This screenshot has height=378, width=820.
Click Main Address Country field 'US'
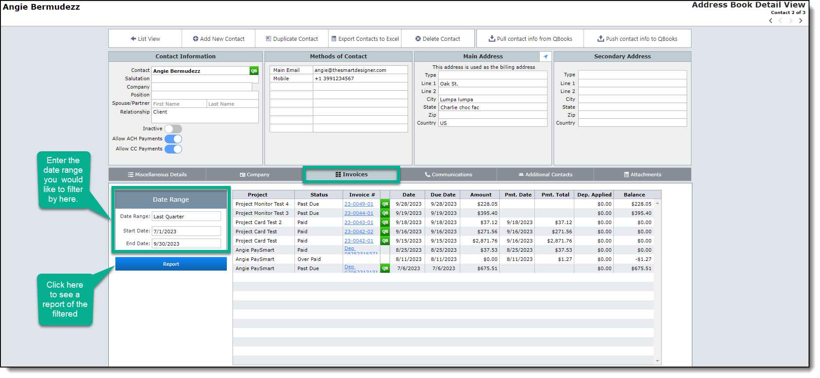(x=493, y=123)
